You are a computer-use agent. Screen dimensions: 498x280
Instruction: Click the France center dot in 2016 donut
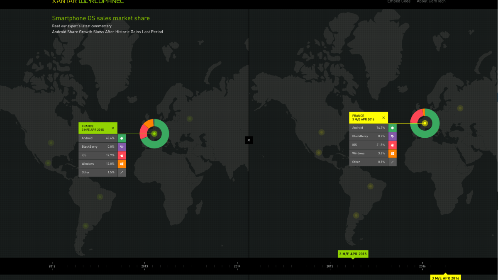pyautogui.click(x=425, y=123)
